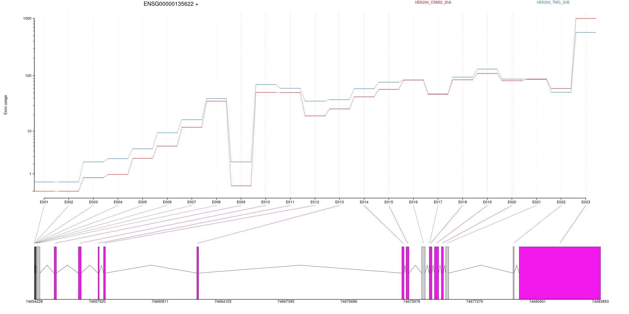Click exon label E001
Screen dimensions: 629x314
click(44, 202)
